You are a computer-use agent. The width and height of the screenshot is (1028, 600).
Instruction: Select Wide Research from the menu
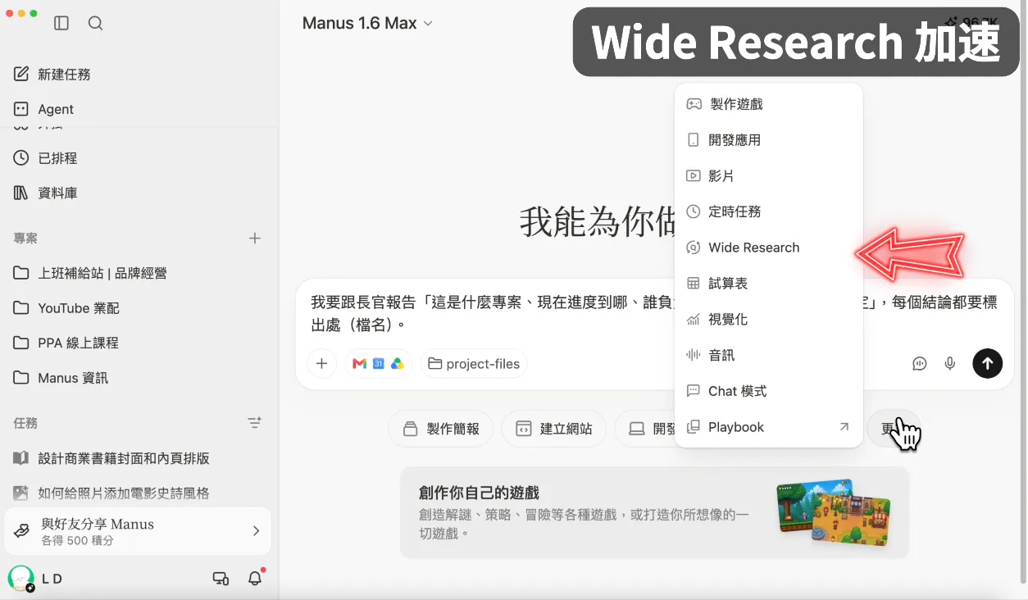[x=768, y=248]
